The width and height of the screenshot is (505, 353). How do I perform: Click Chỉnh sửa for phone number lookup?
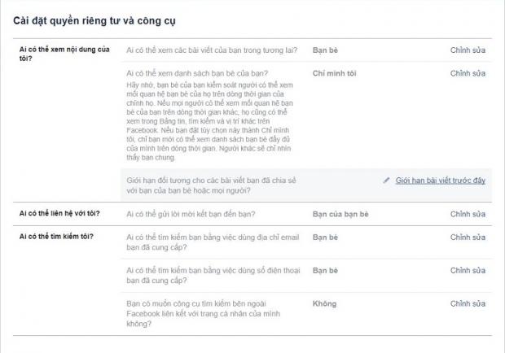[468, 270]
